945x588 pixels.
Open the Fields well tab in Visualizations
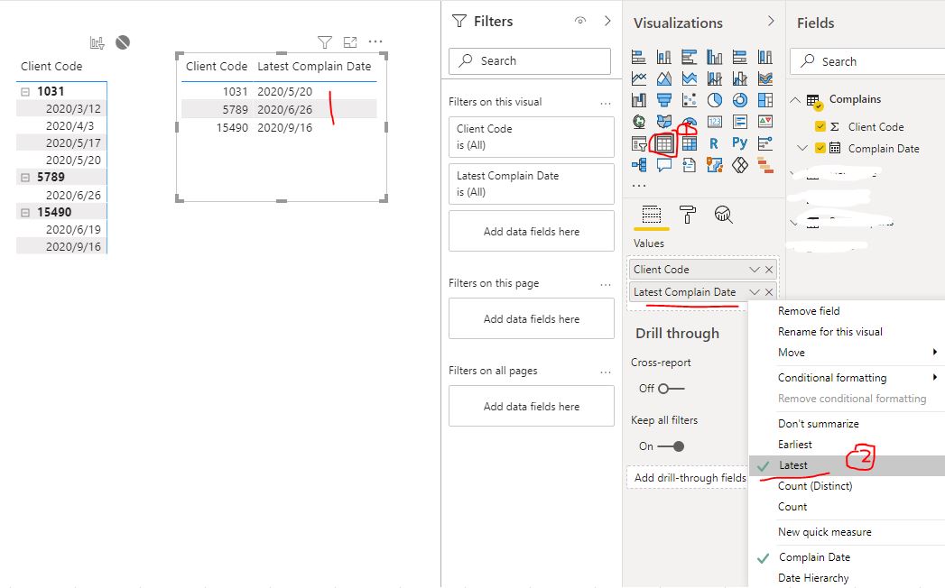click(x=652, y=215)
